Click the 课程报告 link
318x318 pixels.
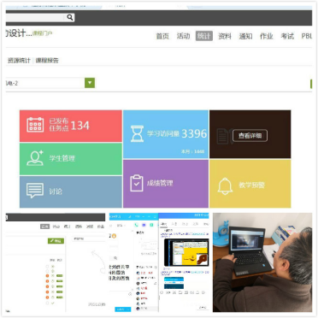[x=47, y=61]
